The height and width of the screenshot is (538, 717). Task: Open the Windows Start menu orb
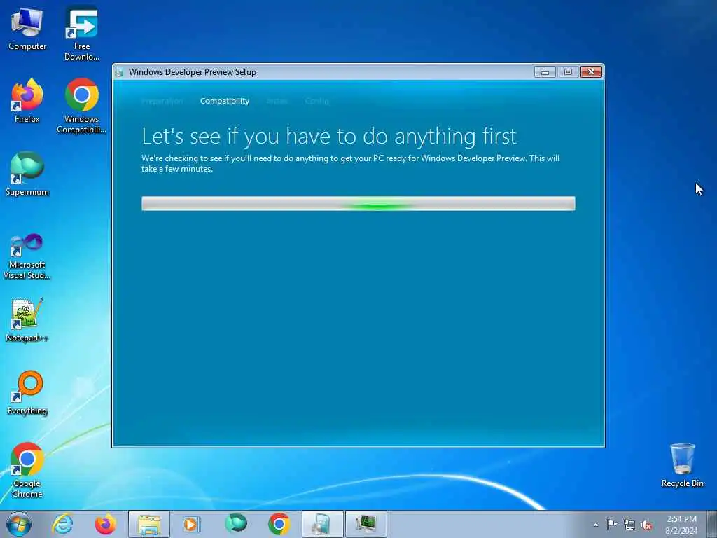tap(19, 524)
